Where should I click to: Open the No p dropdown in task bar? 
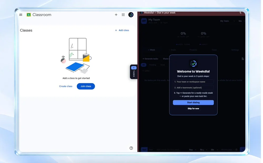[204, 150]
